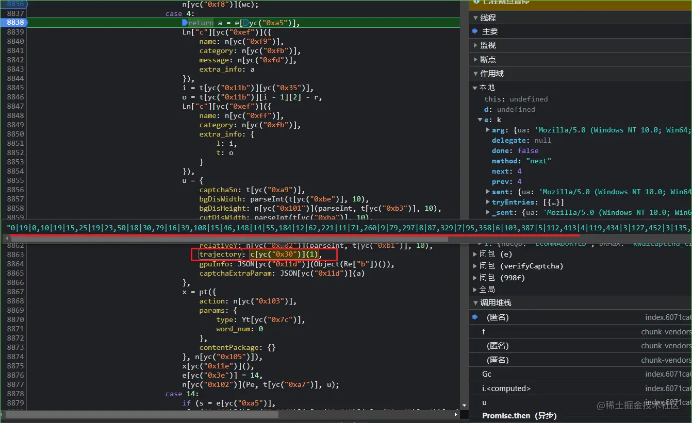Select the "i.<computed>" call stack frame

(581, 388)
